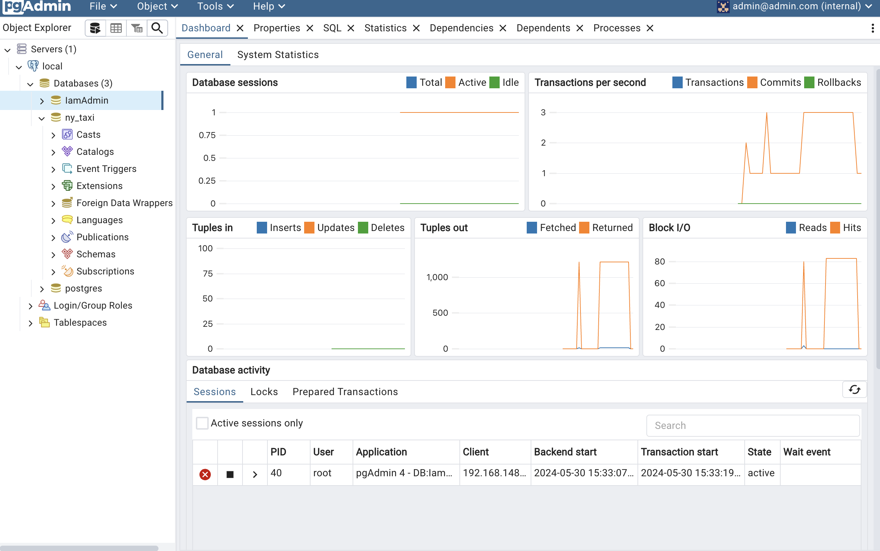Click the View Data table icon
Screen dimensions: 880x551
(x=116, y=28)
